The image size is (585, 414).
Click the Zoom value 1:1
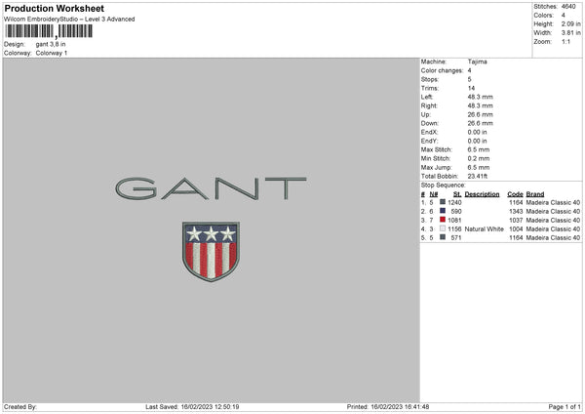[x=565, y=41]
